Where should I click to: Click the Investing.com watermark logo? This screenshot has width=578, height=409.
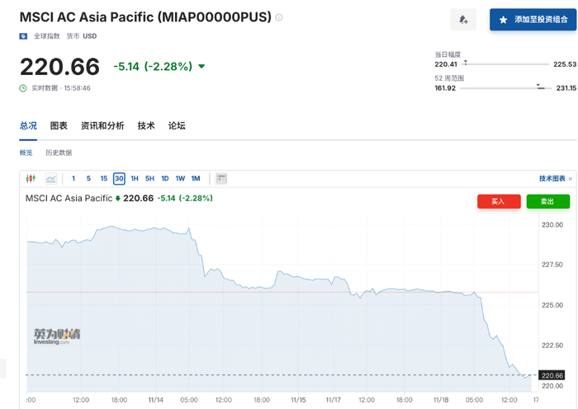click(57, 336)
